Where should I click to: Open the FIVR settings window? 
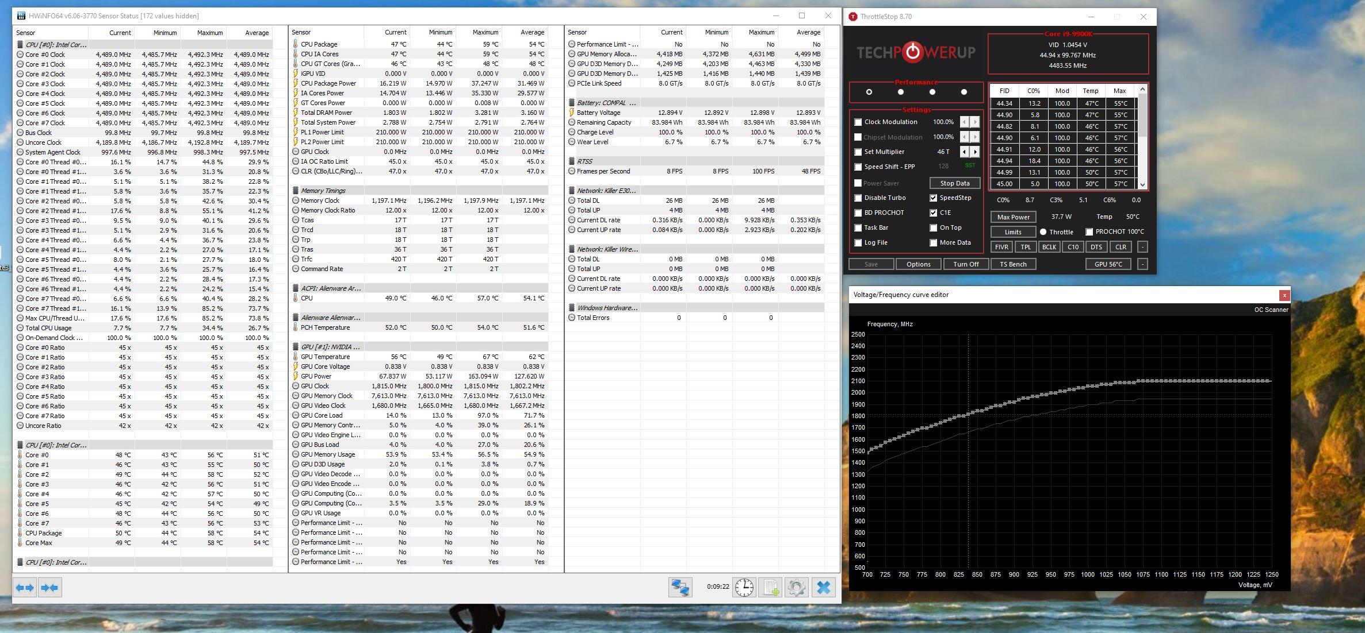pyautogui.click(x=1001, y=247)
